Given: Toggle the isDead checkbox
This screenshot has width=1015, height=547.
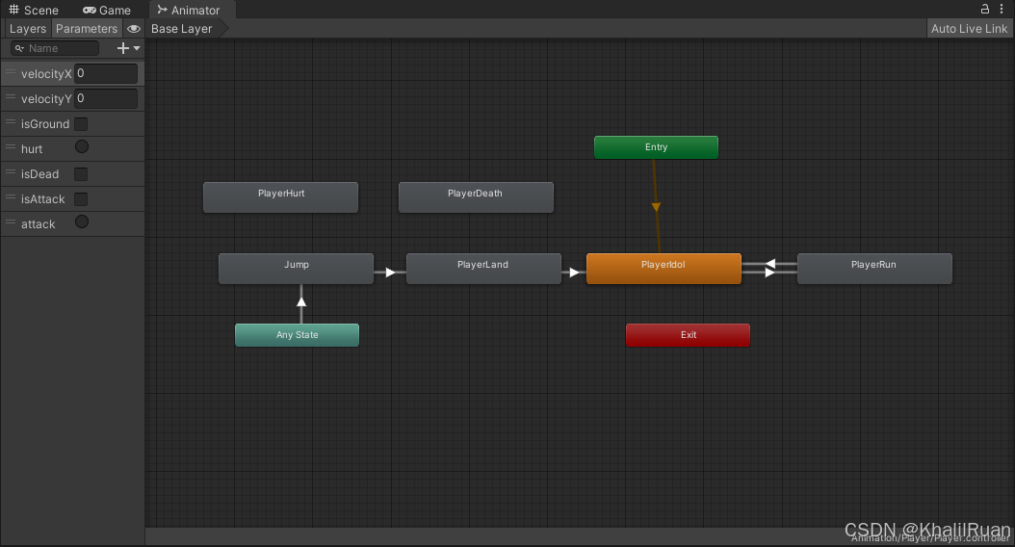Looking at the screenshot, I should (x=81, y=174).
